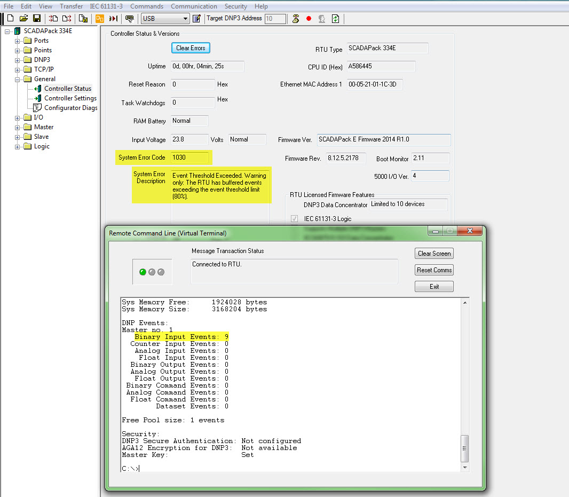Viewport: 569px width, 497px height.
Task: Click the terminal vertical scrollbar thumb
Action: click(x=465, y=448)
